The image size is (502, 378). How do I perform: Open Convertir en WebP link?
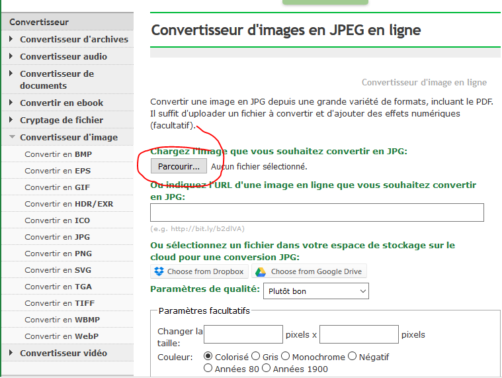(62, 336)
